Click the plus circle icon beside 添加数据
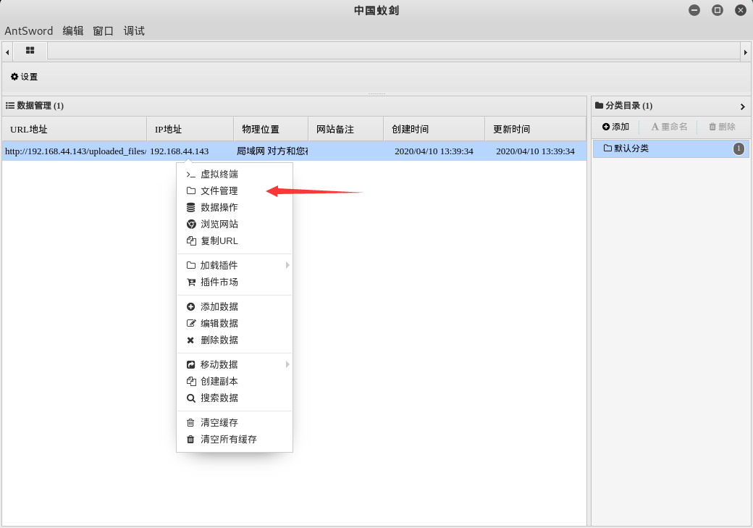 click(190, 306)
